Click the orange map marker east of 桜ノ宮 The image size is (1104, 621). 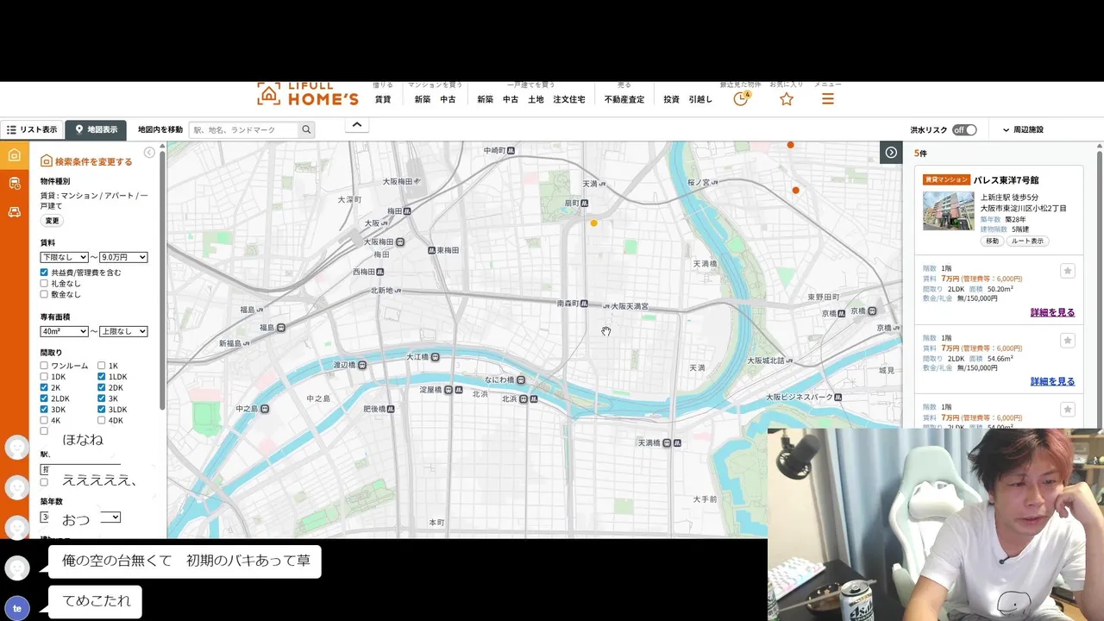(795, 190)
